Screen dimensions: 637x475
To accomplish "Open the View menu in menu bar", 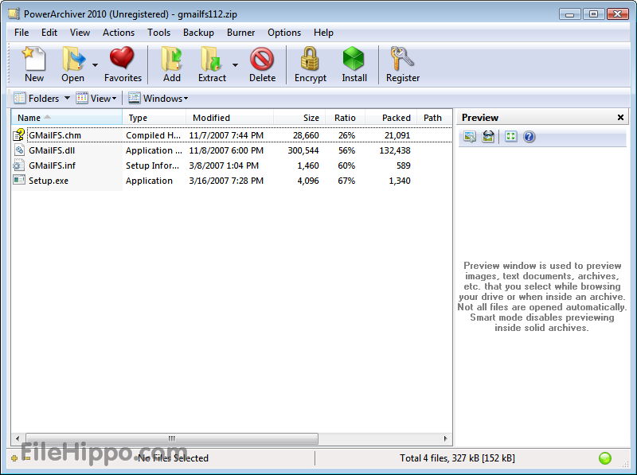I will coord(80,33).
